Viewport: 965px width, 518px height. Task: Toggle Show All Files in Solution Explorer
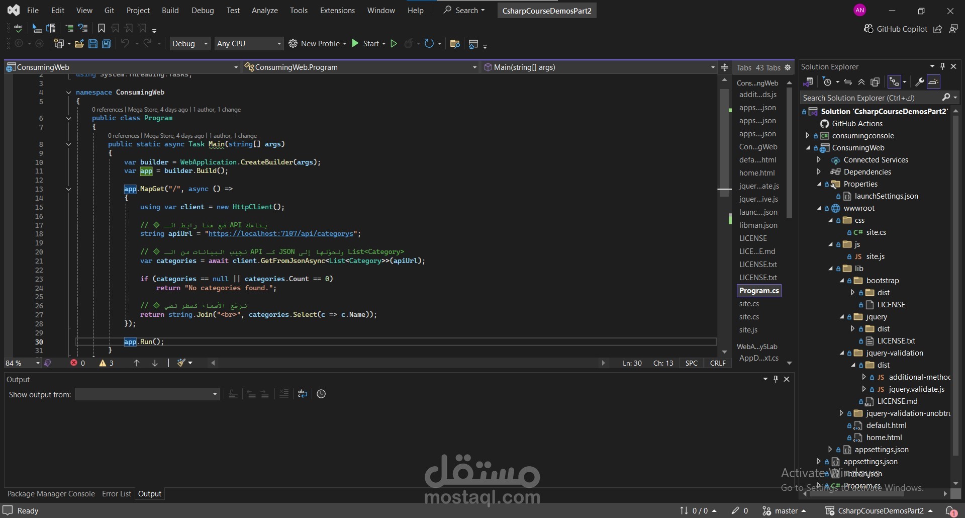(875, 82)
